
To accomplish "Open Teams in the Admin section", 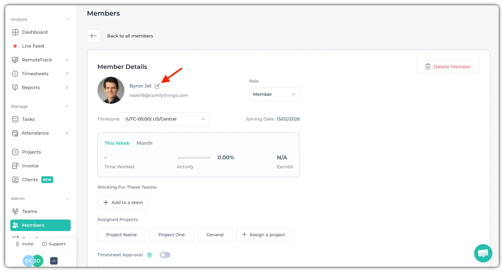I will pos(29,211).
